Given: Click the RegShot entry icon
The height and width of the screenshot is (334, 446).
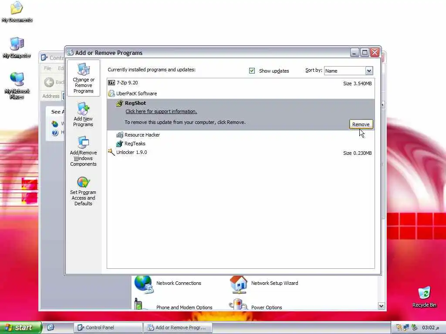Looking at the screenshot, I should (x=119, y=103).
